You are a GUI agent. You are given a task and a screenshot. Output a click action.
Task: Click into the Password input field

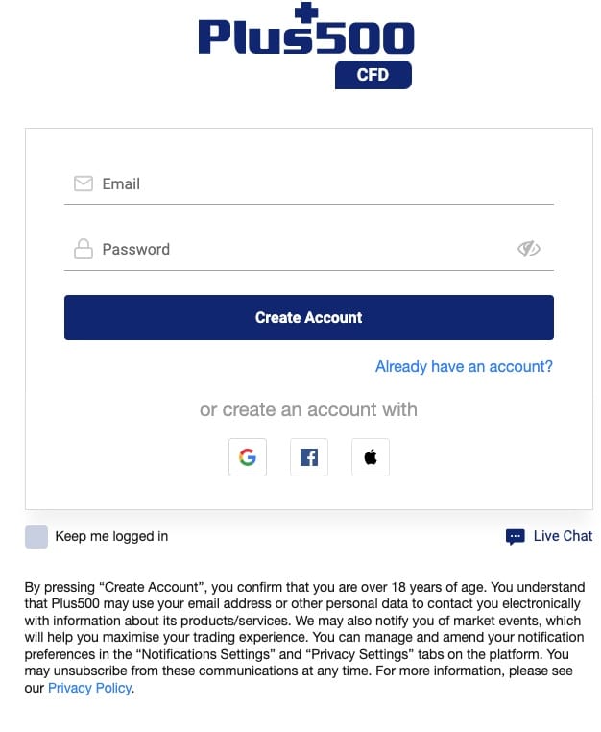click(309, 250)
